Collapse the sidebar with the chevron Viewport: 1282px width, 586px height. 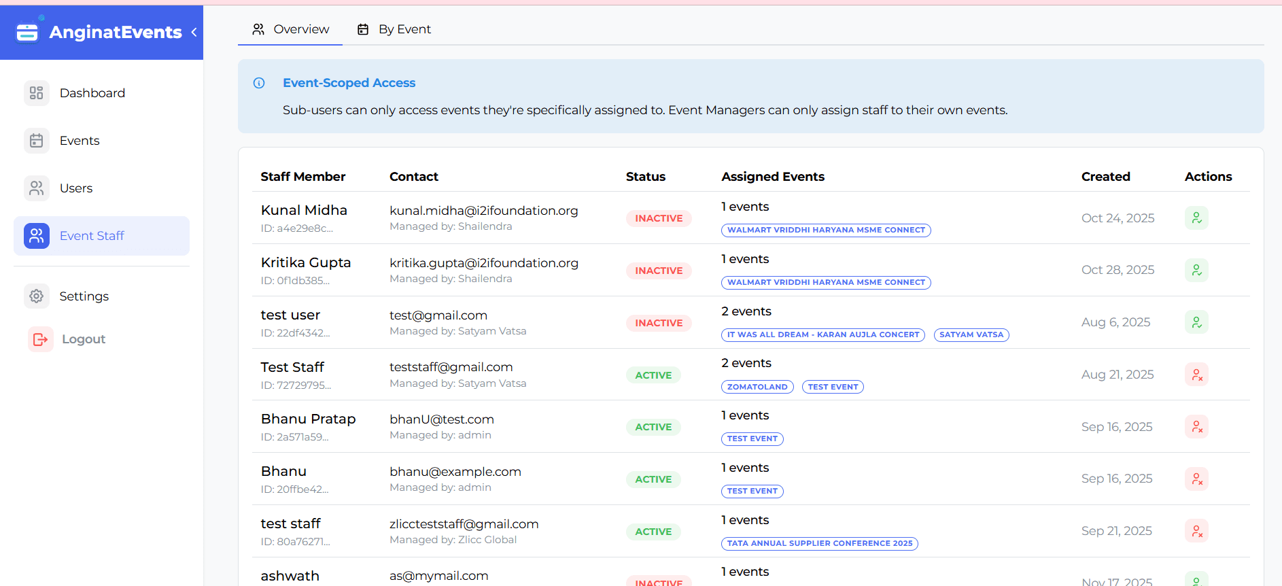pos(194,32)
